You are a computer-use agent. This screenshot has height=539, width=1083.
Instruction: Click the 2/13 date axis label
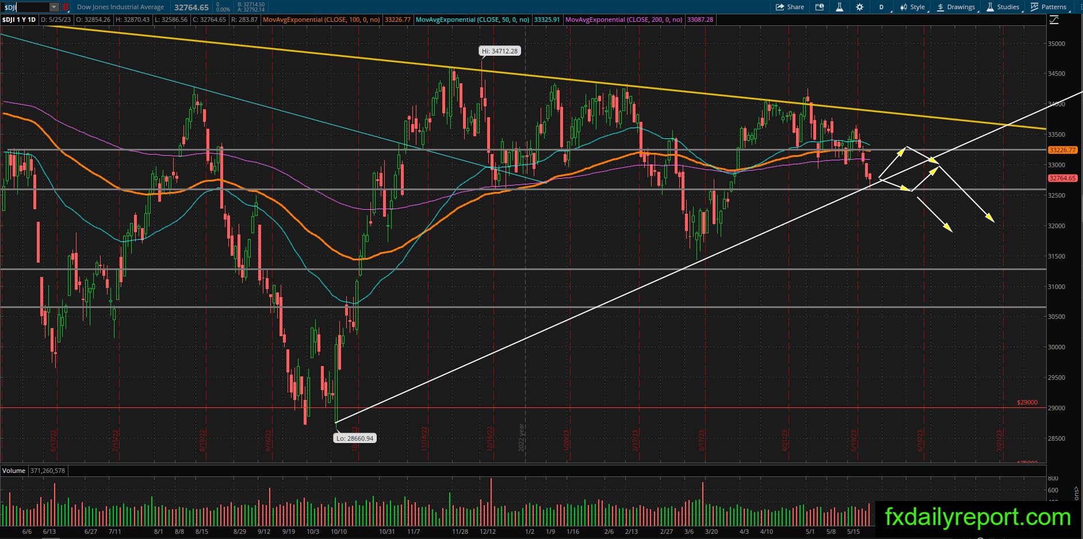(632, 532)
